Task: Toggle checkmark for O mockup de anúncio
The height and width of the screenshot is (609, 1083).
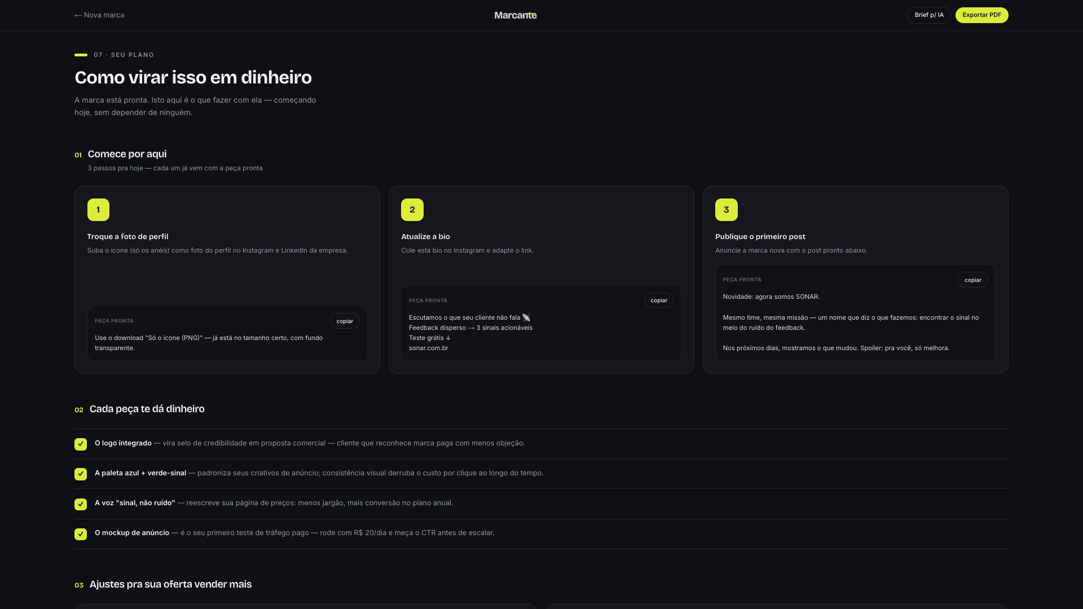Action: point(81,534)
